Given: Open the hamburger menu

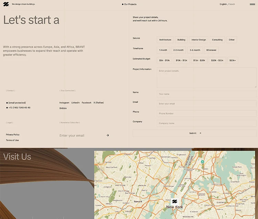Looking at the screenshot, I should (x=252, y=4).
